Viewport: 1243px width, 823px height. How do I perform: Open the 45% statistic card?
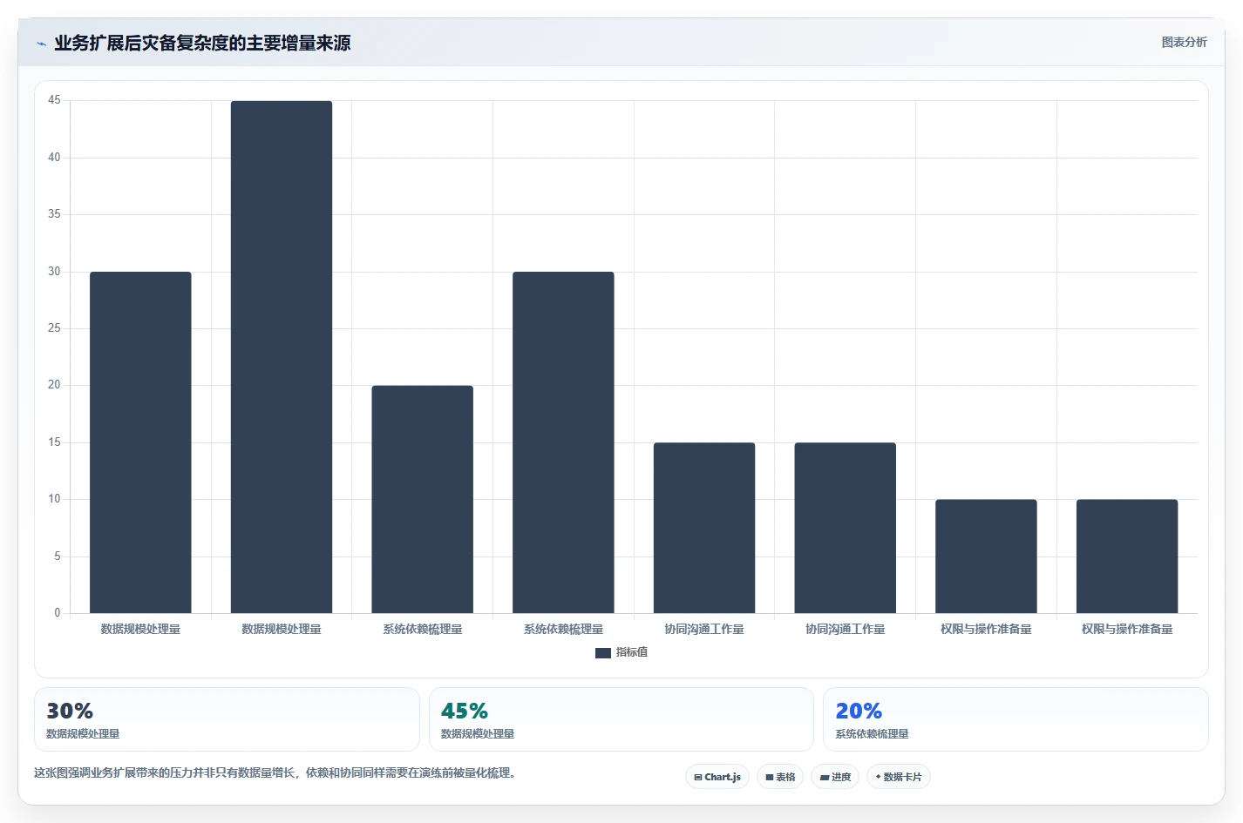[x=621, y=719]
